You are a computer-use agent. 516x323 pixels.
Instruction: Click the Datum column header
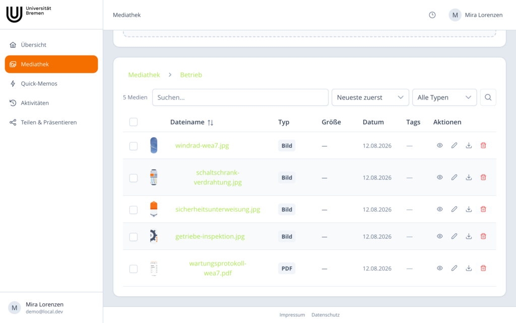(x=373, y=122)
